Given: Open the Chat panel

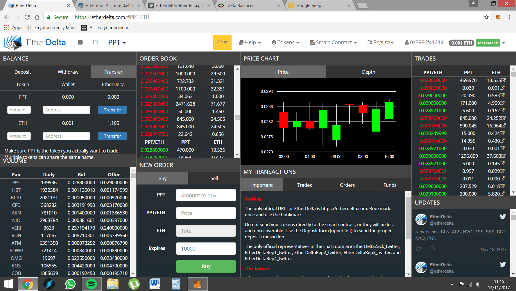Looking at the screenshot, I should [222, 42].
